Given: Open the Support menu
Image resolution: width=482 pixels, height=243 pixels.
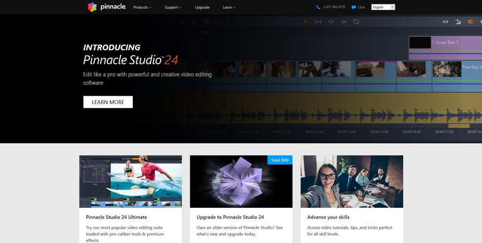Looking at the screenshot, I should click(173, 7).
